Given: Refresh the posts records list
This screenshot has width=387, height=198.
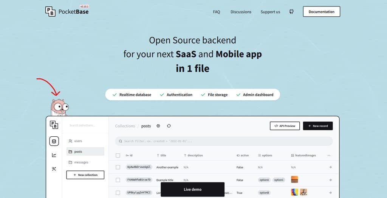Looking at the screenshot, I should pyautogui.click(x=169, y=126).
